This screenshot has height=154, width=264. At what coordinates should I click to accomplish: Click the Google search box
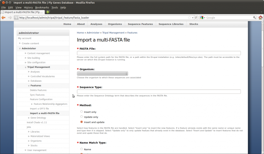pyautogui.click(x=229, y=18)
